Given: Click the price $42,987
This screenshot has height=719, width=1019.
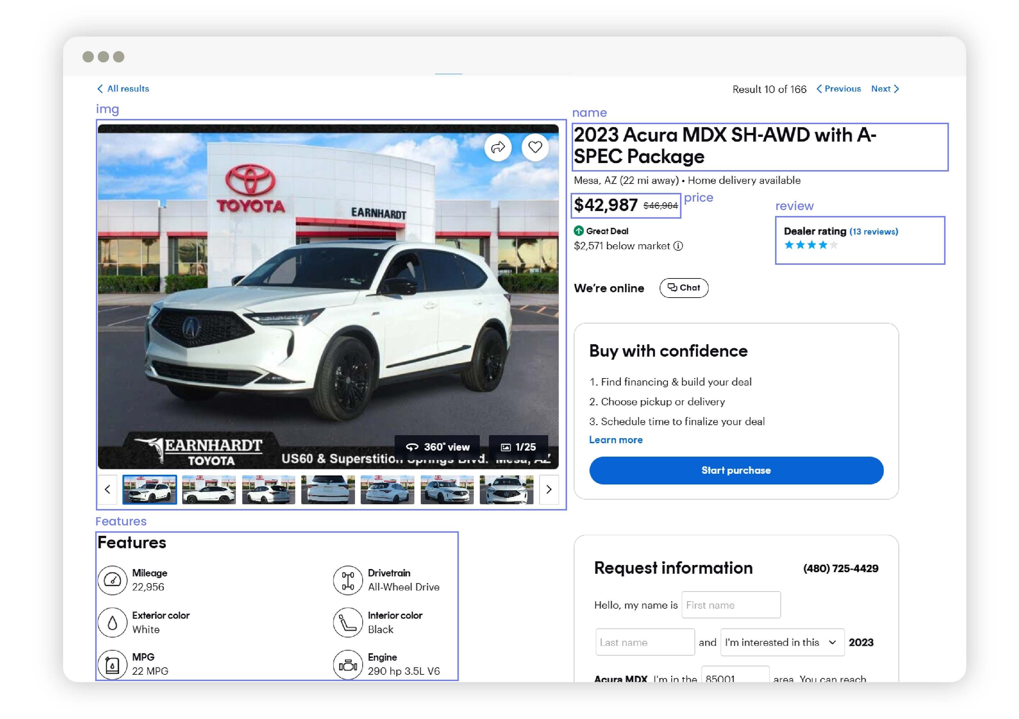Looking at the screenshot, I should click(x=606, y=205).
